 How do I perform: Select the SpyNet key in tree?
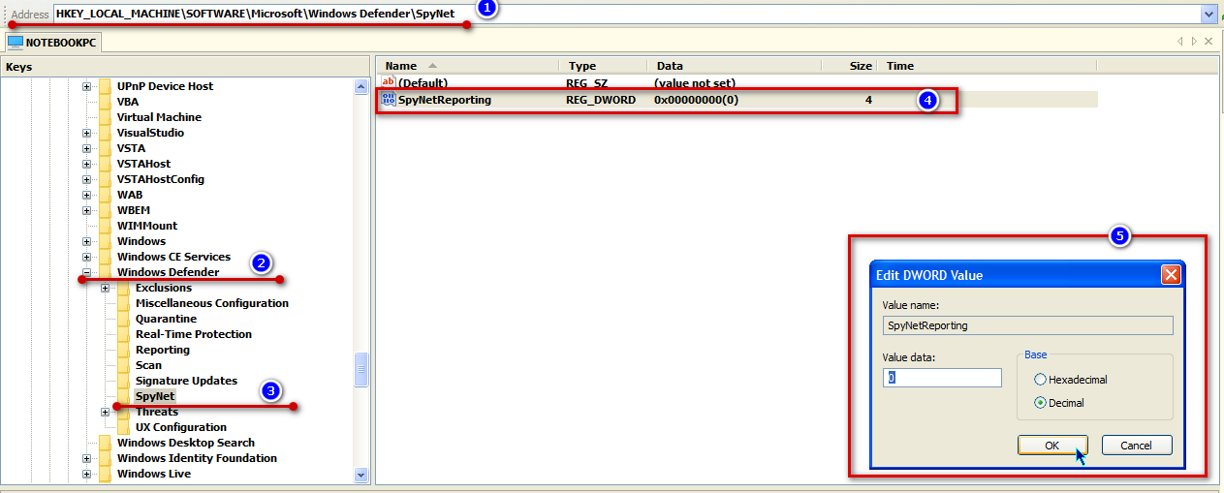[155, 396]
